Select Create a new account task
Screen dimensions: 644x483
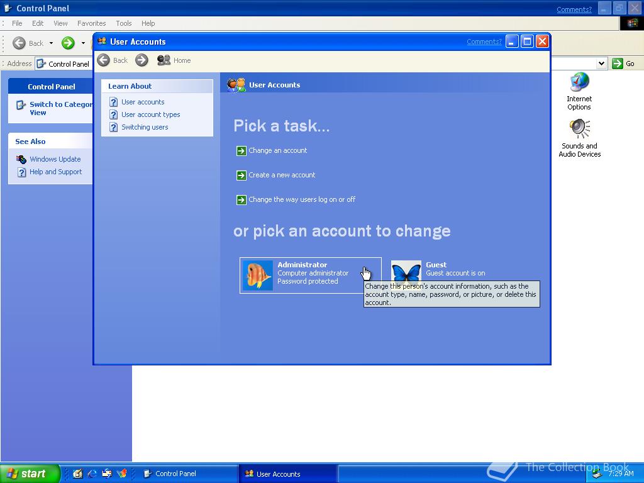pos(282,175)
